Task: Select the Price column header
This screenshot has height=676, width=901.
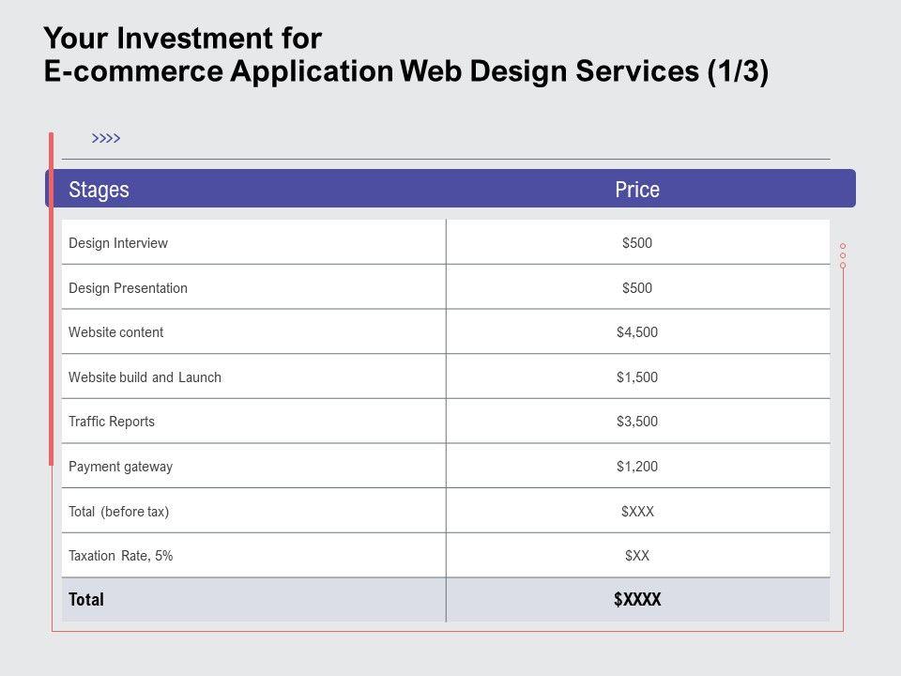Action: (x=637, y=190)
